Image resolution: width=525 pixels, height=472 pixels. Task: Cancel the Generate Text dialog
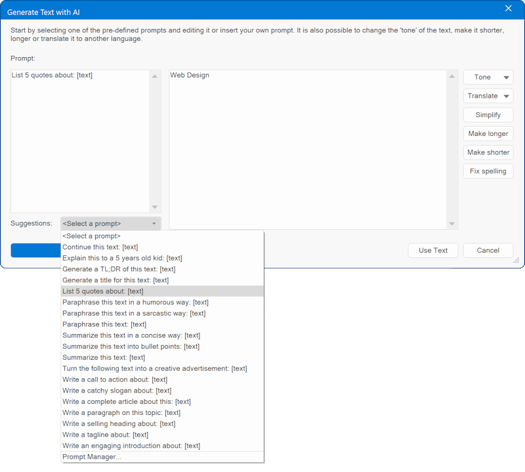point(488,250)
